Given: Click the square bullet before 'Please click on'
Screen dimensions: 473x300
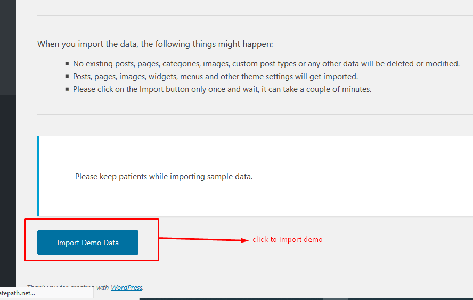Looking at the screenshot, I should tap(67, 89).
